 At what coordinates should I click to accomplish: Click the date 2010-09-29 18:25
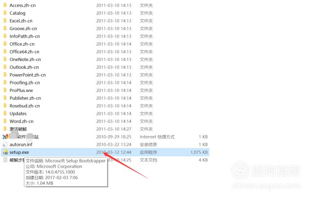[x=114, y=137]
